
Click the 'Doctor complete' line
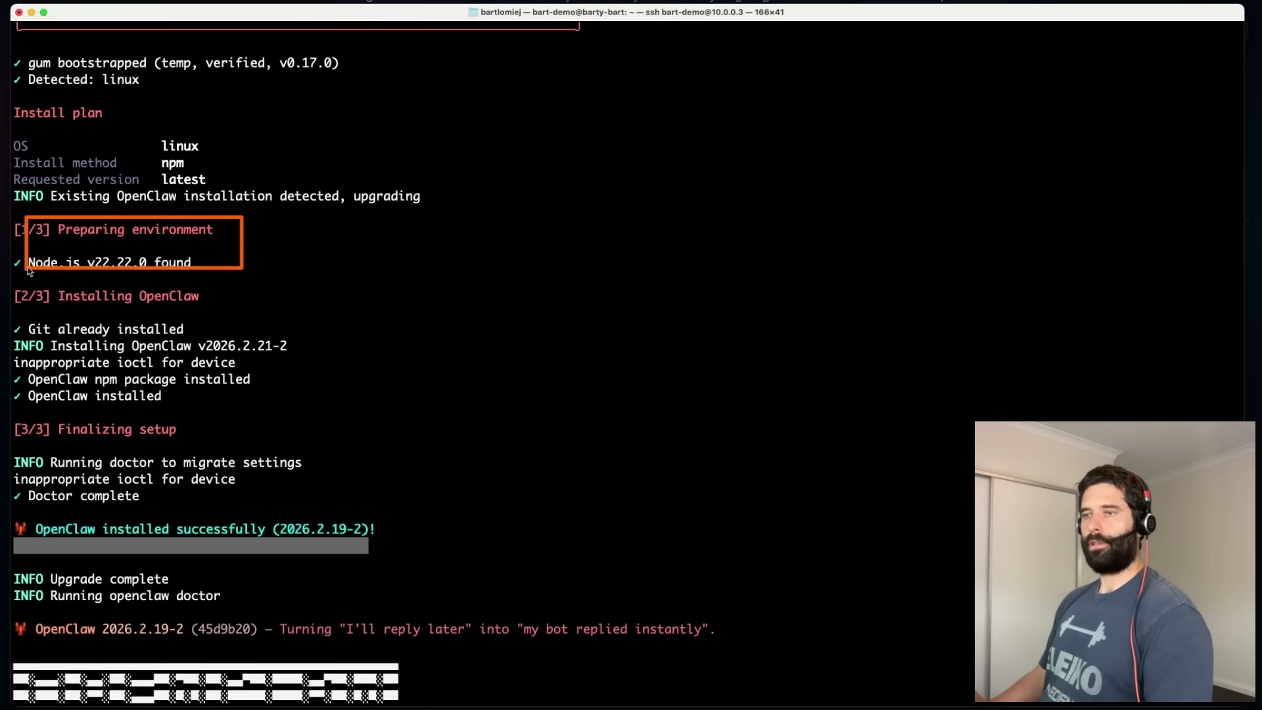click(x=76, y=496)
